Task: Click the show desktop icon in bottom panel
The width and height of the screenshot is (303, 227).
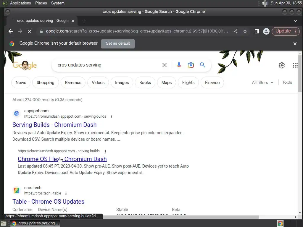Action: (x=3, y=223)
